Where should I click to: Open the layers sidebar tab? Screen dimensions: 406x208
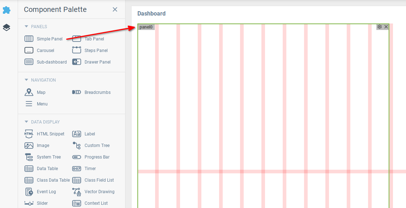tap(7, 27)
